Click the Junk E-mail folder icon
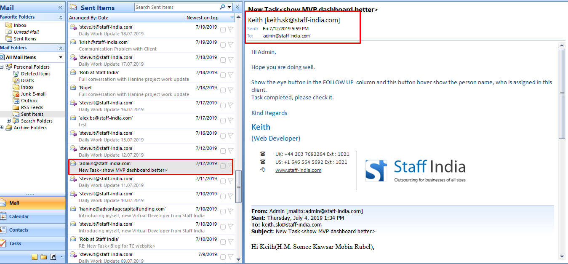Viewport: 568px width, 264px height. pyautogui.click(x=16, y=94)
